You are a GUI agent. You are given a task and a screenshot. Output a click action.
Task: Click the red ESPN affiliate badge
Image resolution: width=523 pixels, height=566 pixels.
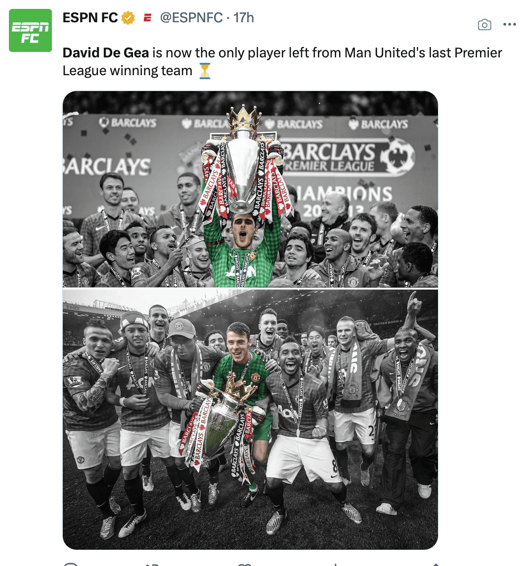(147, 18)
